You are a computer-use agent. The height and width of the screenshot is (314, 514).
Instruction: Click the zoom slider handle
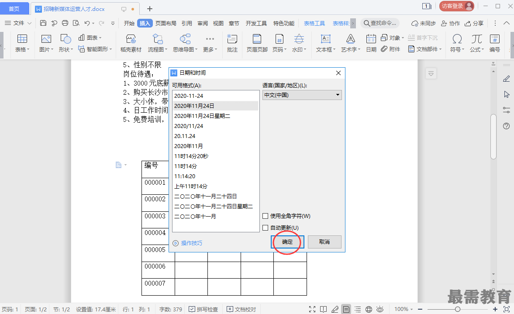point(458,309)
